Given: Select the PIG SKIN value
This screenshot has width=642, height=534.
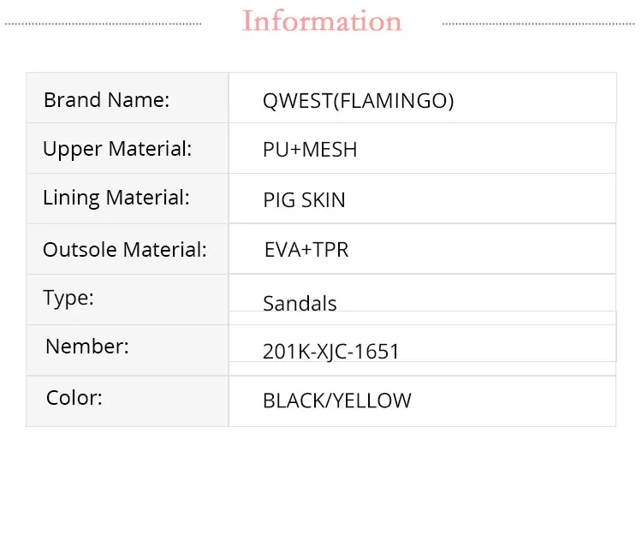Looking at the screenshot, I should pyautogui.click(x=304, y=200).
